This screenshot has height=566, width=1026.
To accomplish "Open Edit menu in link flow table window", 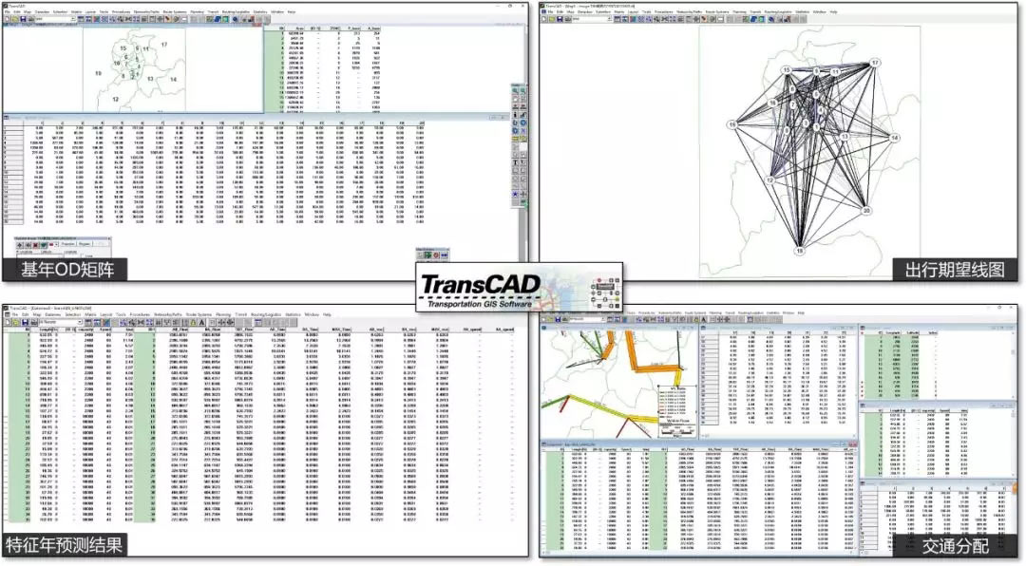I will point(25,314).
